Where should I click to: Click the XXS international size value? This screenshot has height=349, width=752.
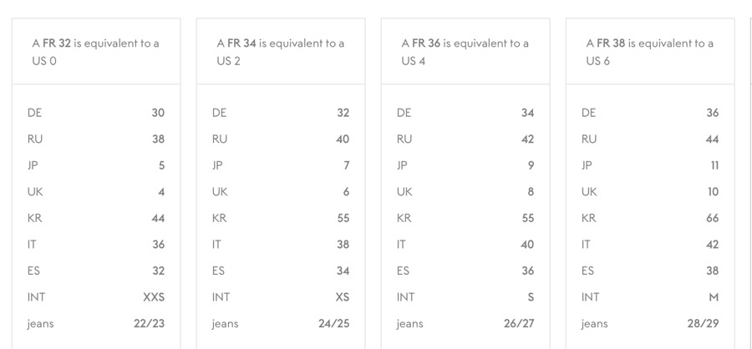(154, 297)
